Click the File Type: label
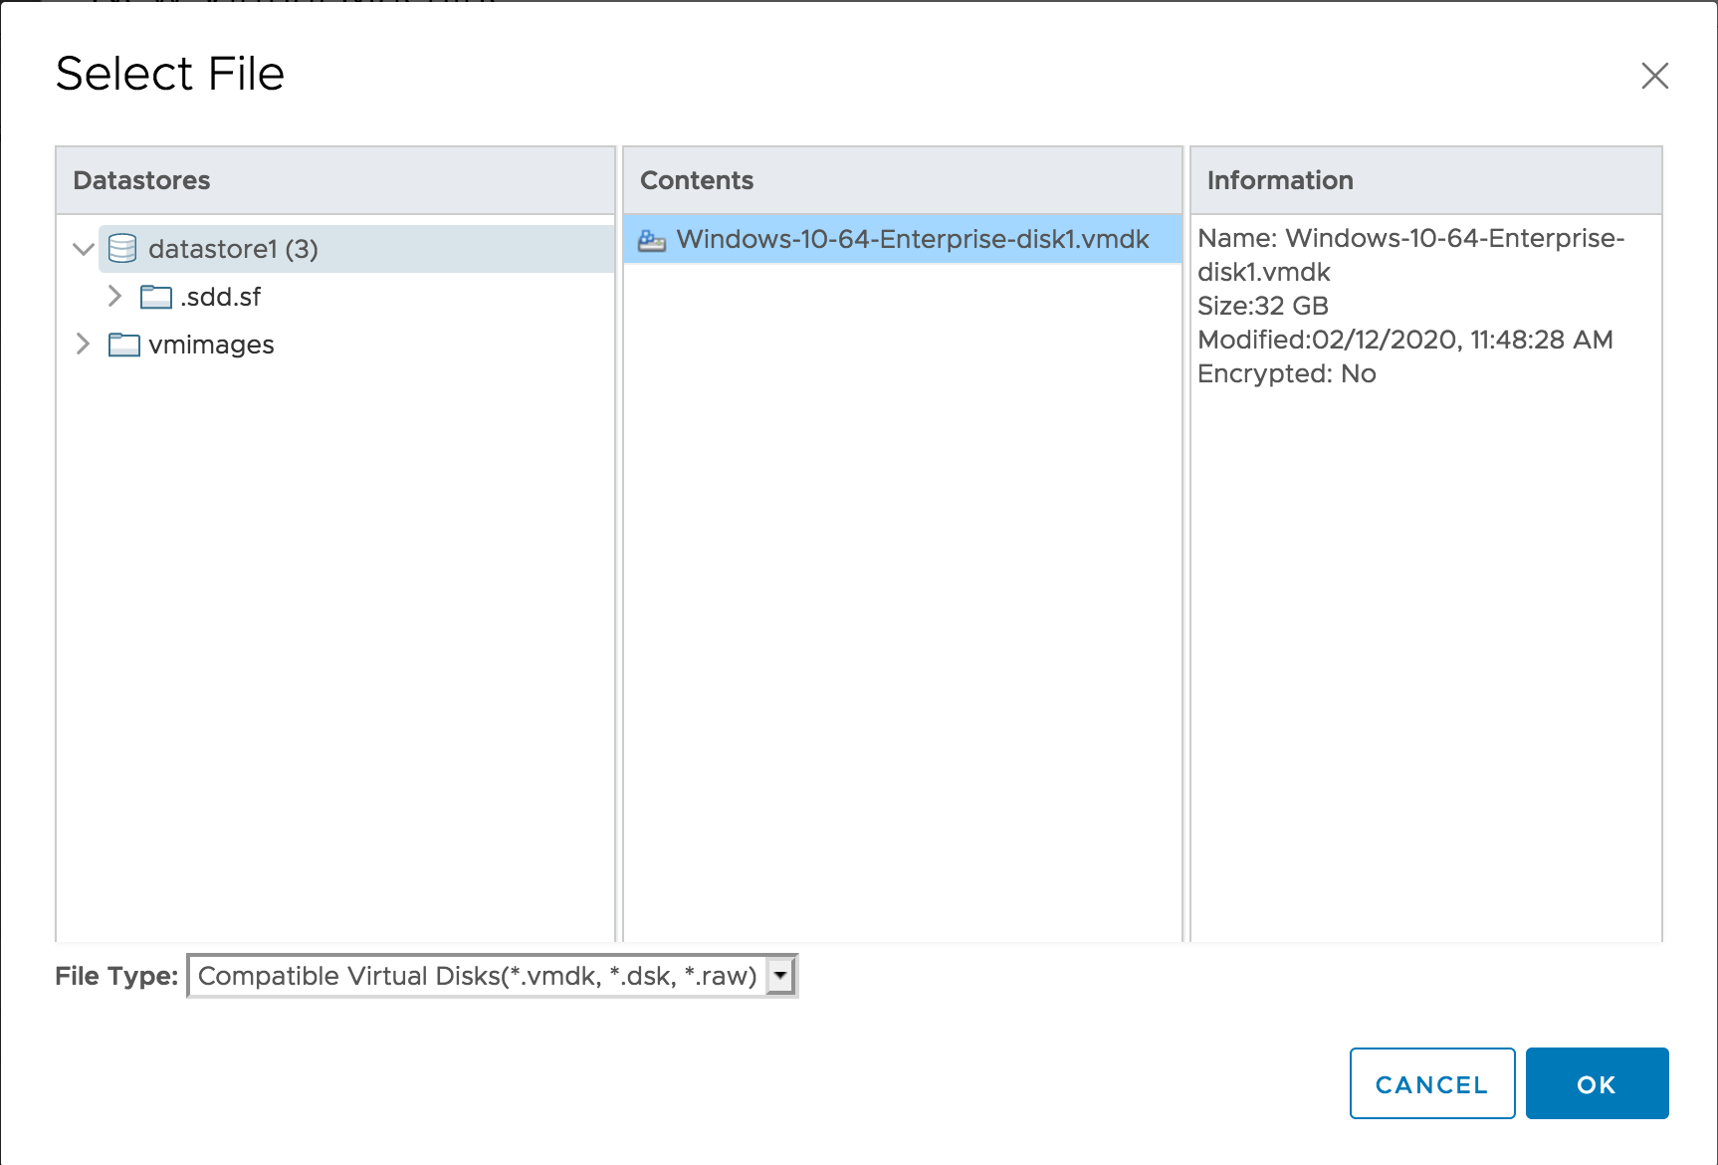 coord(116,976)
